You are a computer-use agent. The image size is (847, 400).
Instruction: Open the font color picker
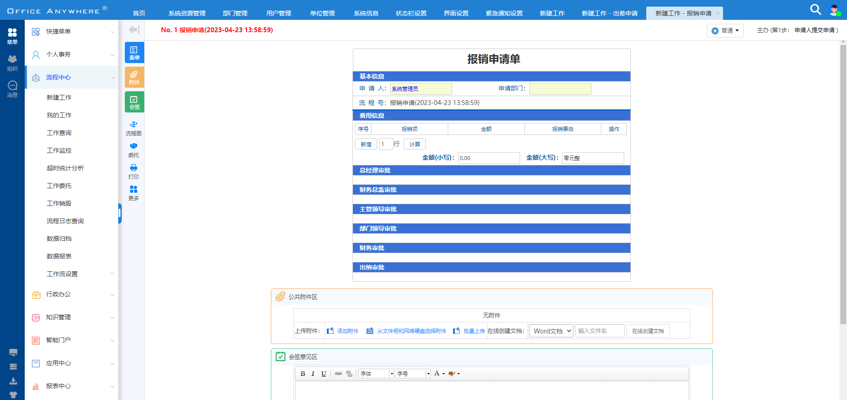coord(439,374)
